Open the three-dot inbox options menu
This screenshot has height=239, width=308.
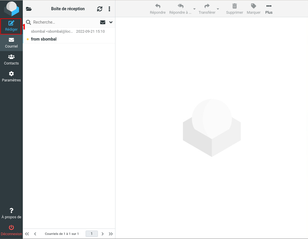pyautogui.click(x=109, y=9)
